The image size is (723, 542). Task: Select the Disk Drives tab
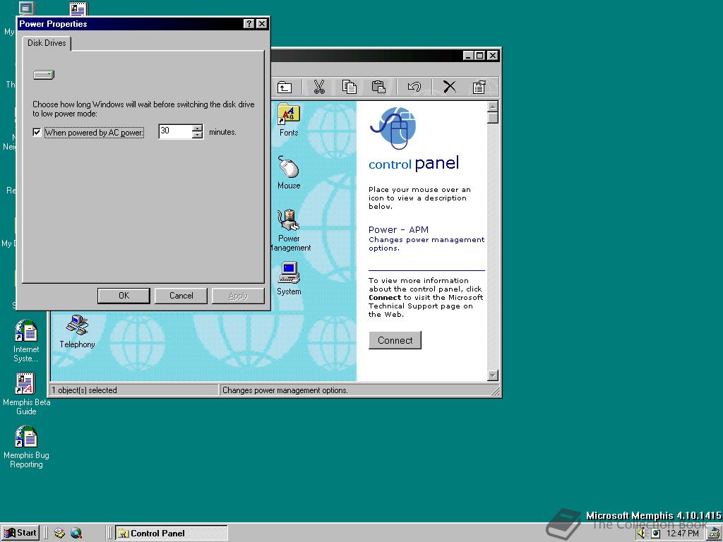click(x=47, y=43)
